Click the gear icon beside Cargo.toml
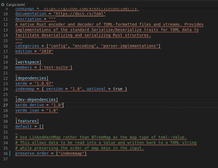 pos(3,5)
